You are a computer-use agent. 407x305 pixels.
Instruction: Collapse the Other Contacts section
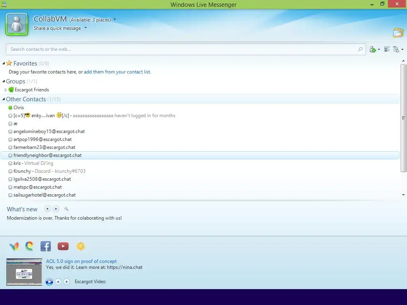point(4,99)
